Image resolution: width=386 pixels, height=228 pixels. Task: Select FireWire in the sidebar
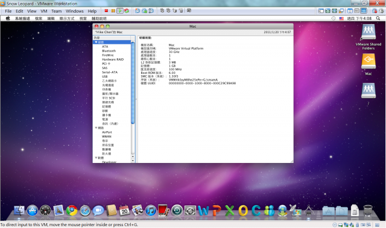point(108,55)
